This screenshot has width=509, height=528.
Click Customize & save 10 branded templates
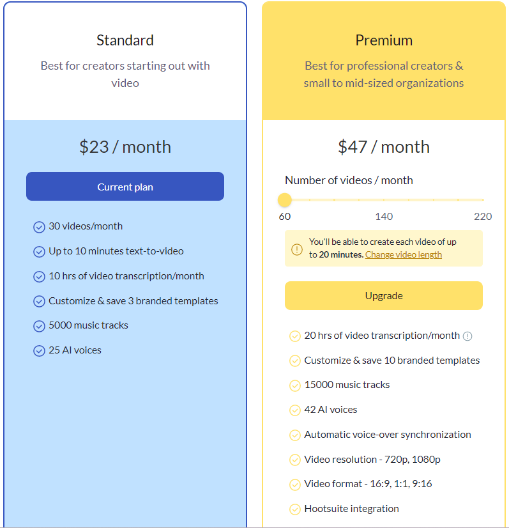pyautogui.click(x=392, y=361)
